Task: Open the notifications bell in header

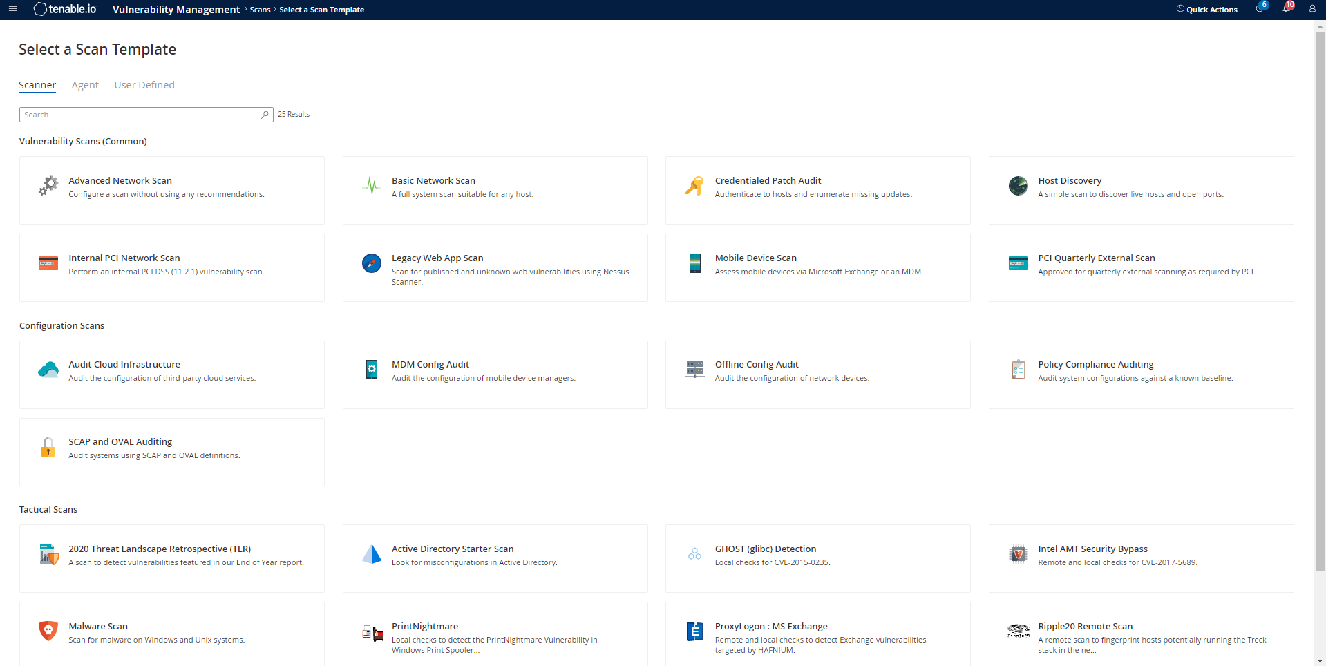Action: pos(1286,9)
